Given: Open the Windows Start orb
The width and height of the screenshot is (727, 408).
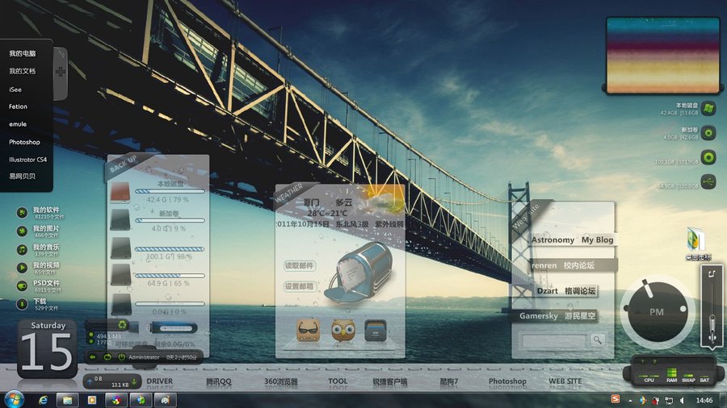Looking at the screenshot, I should [x=14, y=399].
